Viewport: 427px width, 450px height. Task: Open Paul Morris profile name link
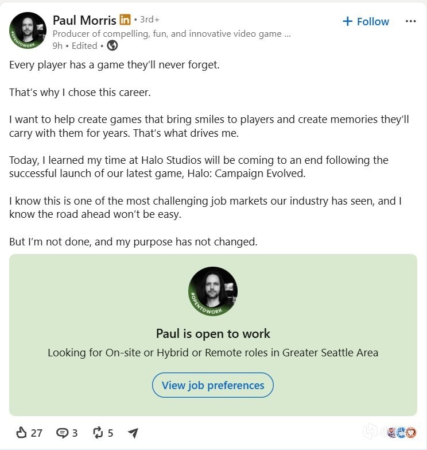point(84,20)
